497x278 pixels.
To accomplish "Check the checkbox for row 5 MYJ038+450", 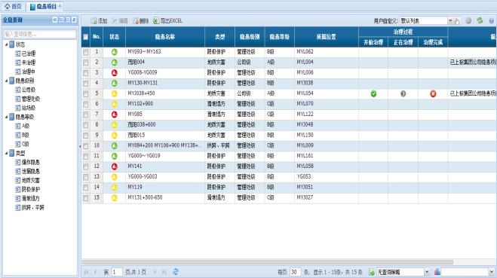I will pos(85,93).
